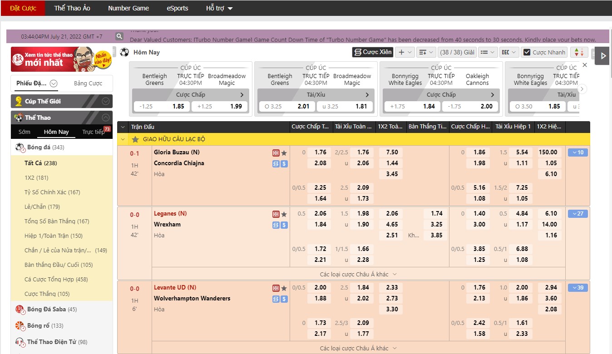The image size is (612, 354).
Task: Switch to the Bảng Cược tab
Action: click(88, 84)
